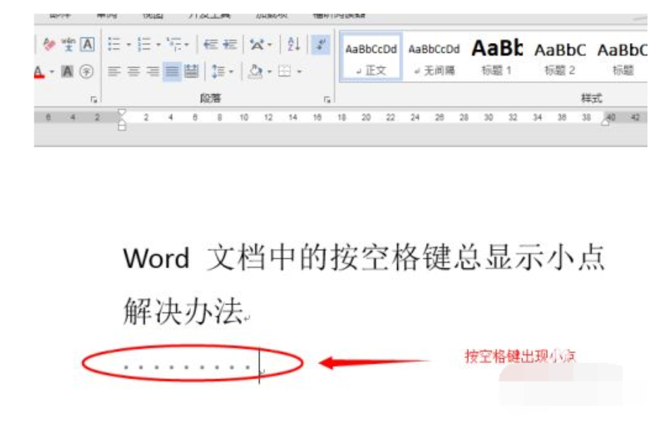Click the line and paragraph spacing icon

(218, 71)
